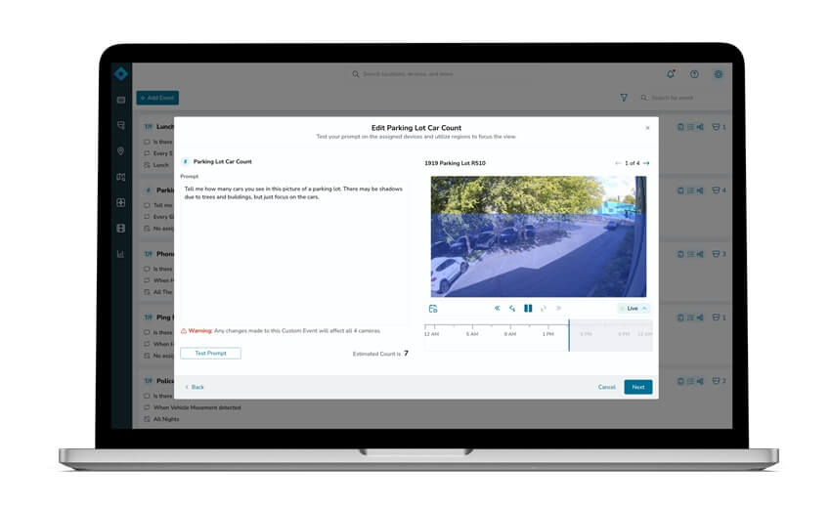
Task: Open the settings gear icon
Action: pyautogui.click(x=719, y=74)
